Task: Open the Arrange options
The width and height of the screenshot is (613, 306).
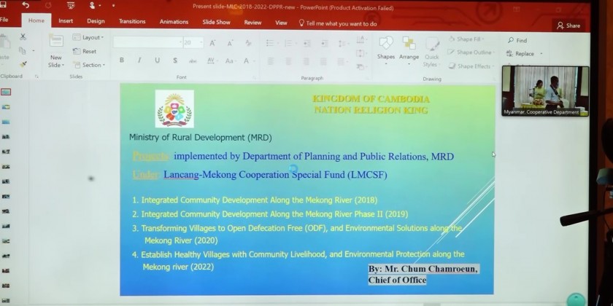Action: pyautogui.click(x=409, y=48)
